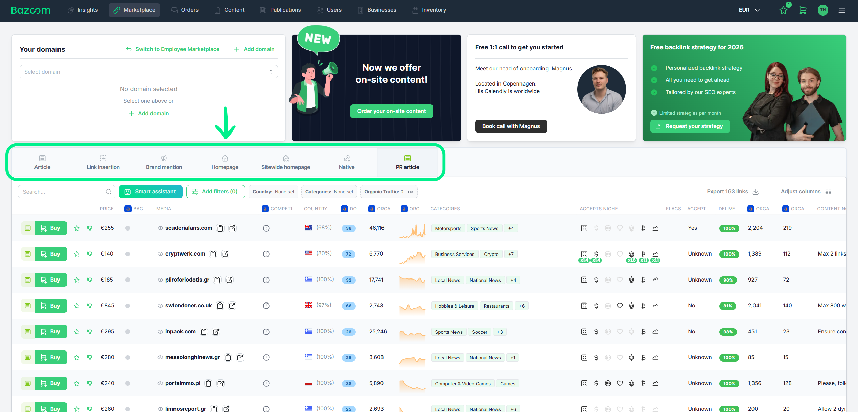
Task: Click the Search input field
Action: coord(67,192)
